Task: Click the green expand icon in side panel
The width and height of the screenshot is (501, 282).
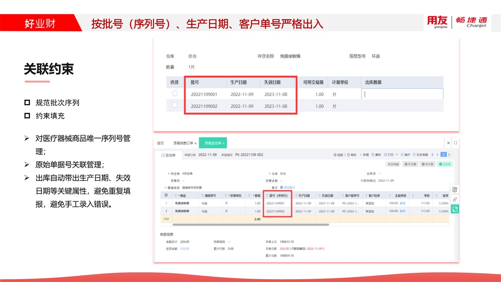Action: click(455, 208)
